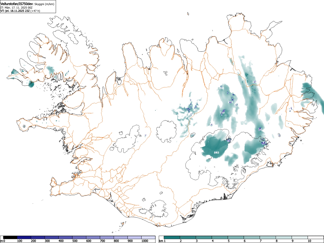This screenshot has height=243, width=324.
Task: Click the swatch between 300 and 400 m
Action: tap(52, 237)
